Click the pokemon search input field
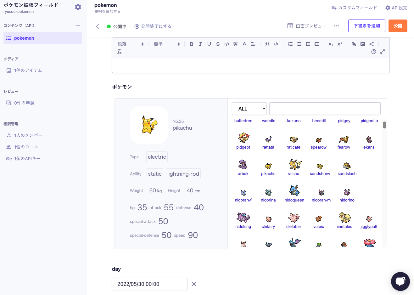 pos(325,109)
